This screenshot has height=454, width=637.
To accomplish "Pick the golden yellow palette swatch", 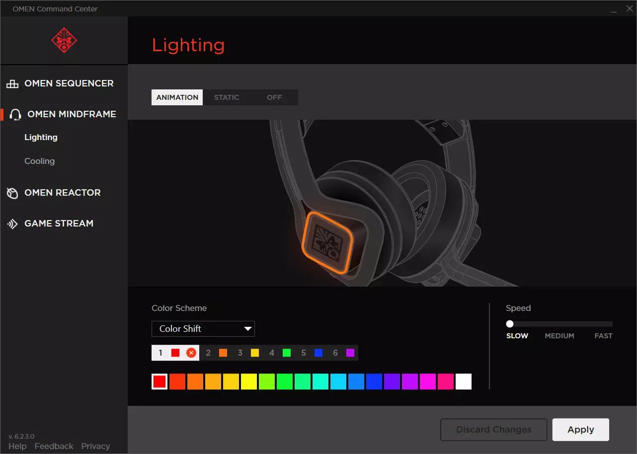I will point(231,381).
